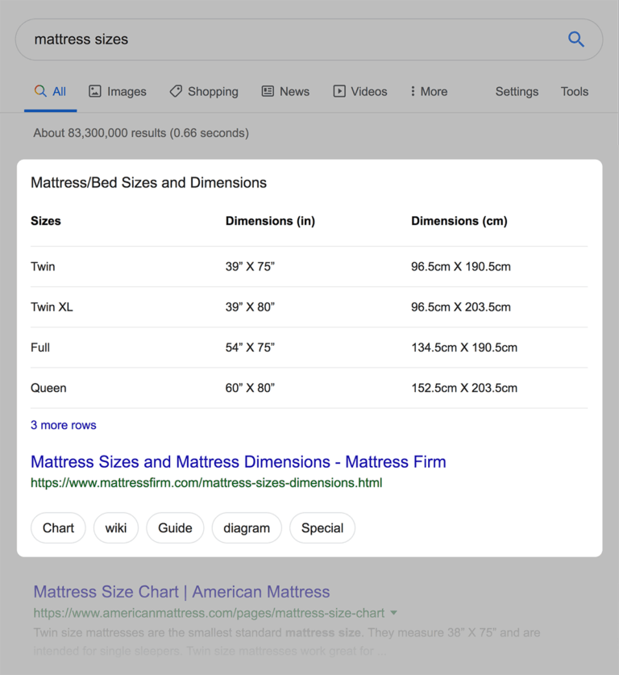The image size is (619, 675).
Task: Click the search box containing mattress sizes
Action: 290,39
